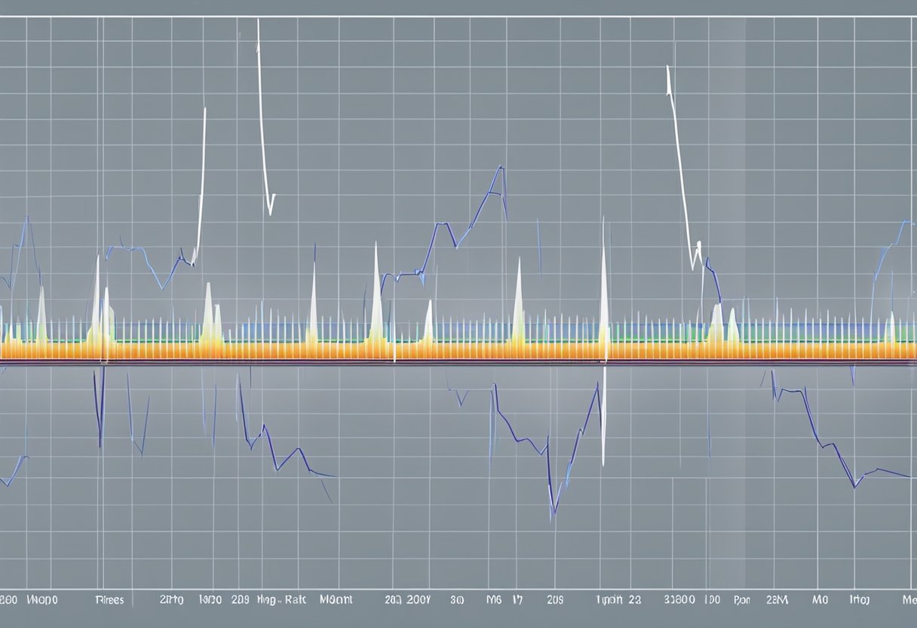Click the '2007' axis label
The height and width of the screenshot is (628, 917).
click(419, 601)
